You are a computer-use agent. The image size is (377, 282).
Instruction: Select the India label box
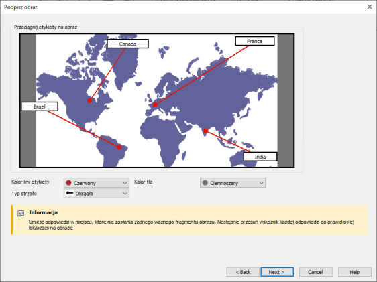(x=260, y=157)
